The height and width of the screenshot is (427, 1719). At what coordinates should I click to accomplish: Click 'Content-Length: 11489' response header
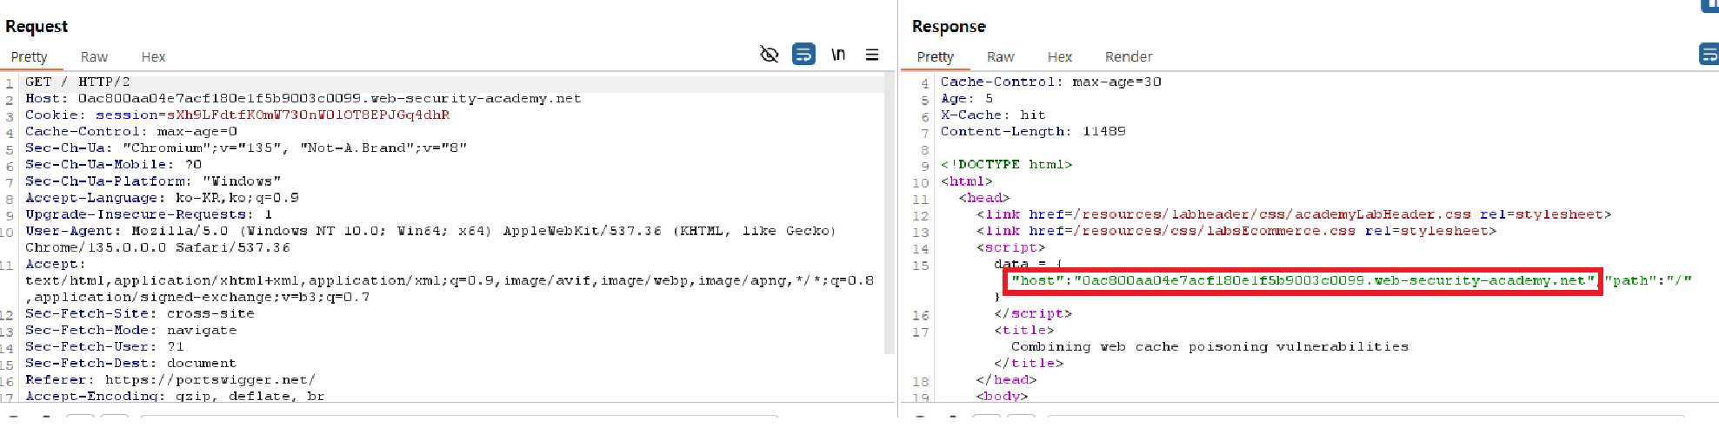click(x=1033, y=131)
